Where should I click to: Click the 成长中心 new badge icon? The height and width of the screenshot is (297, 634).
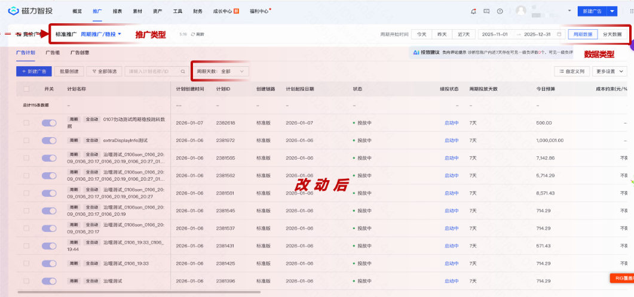[237, 11]
